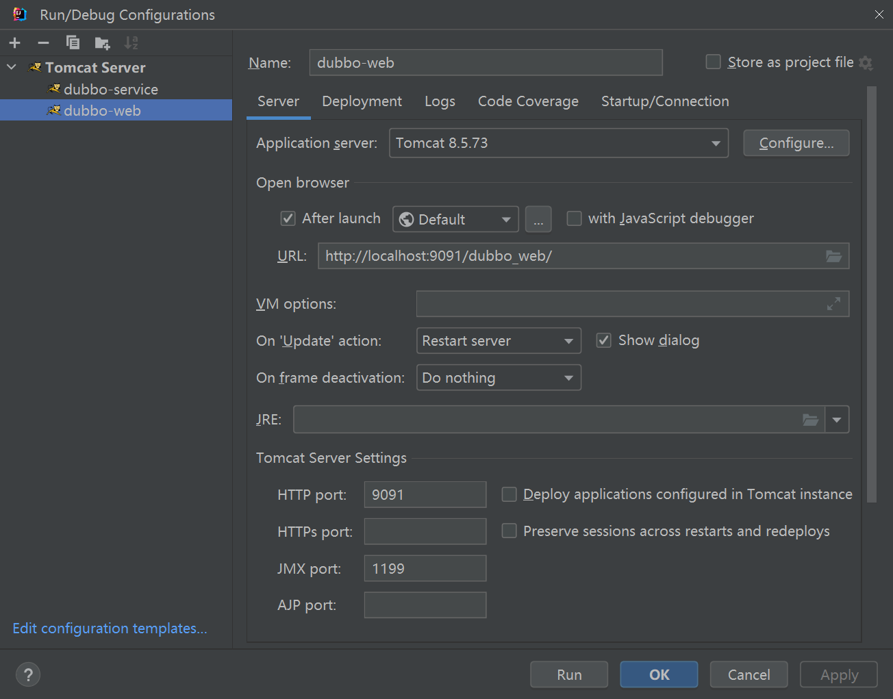Open help question mark button
The image size is (893, 699).
click(28, 674)
